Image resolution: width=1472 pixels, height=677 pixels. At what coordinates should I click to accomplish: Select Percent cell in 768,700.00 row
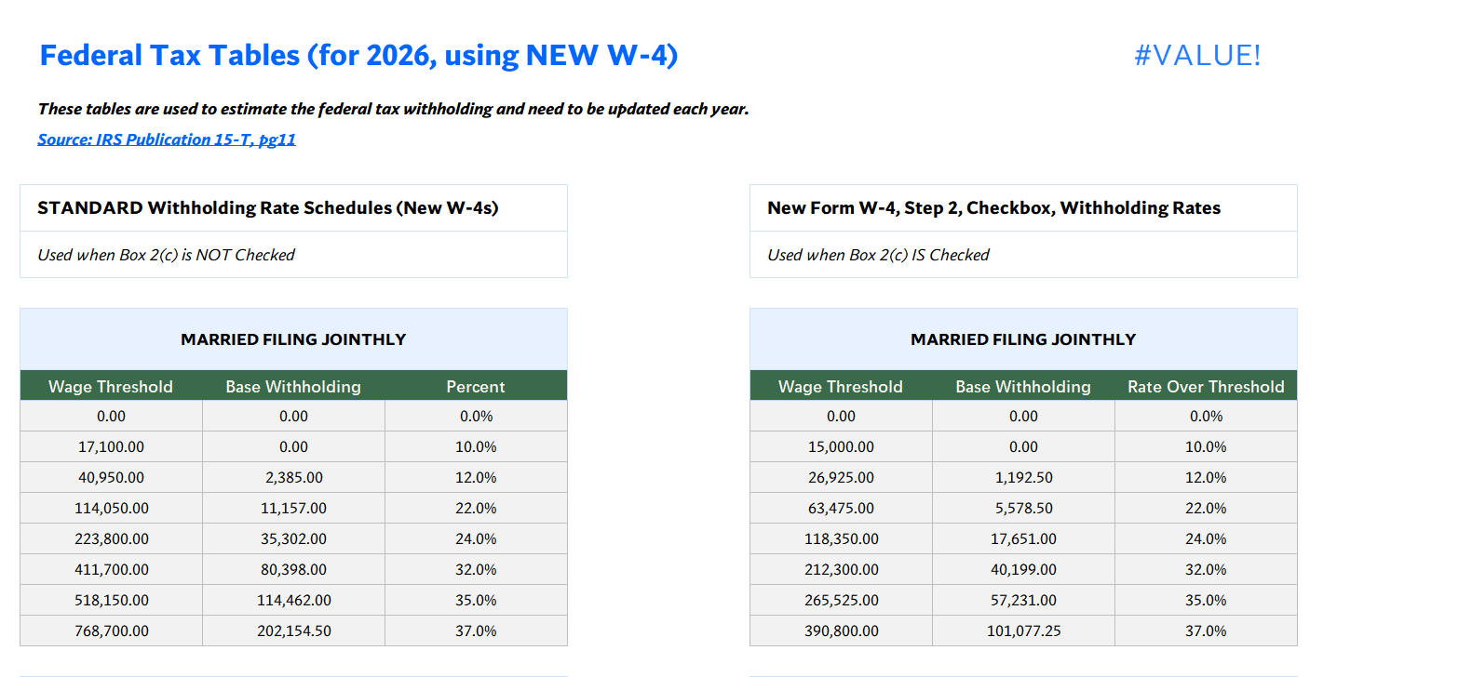tap(476, 631)
